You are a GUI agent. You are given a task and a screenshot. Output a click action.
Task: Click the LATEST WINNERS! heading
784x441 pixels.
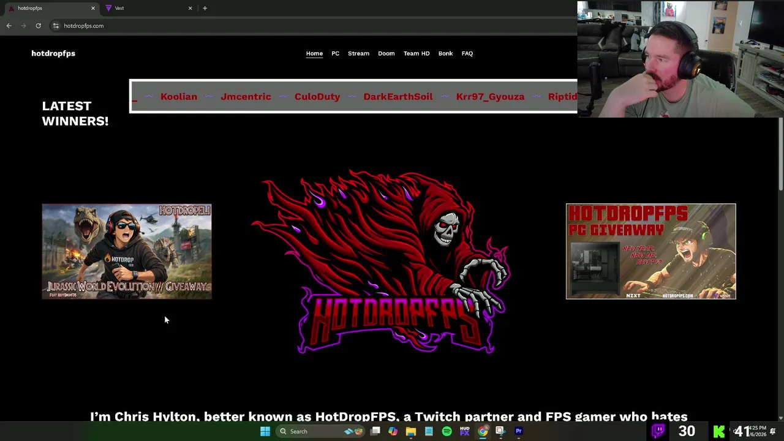click(x=75, y=113)
